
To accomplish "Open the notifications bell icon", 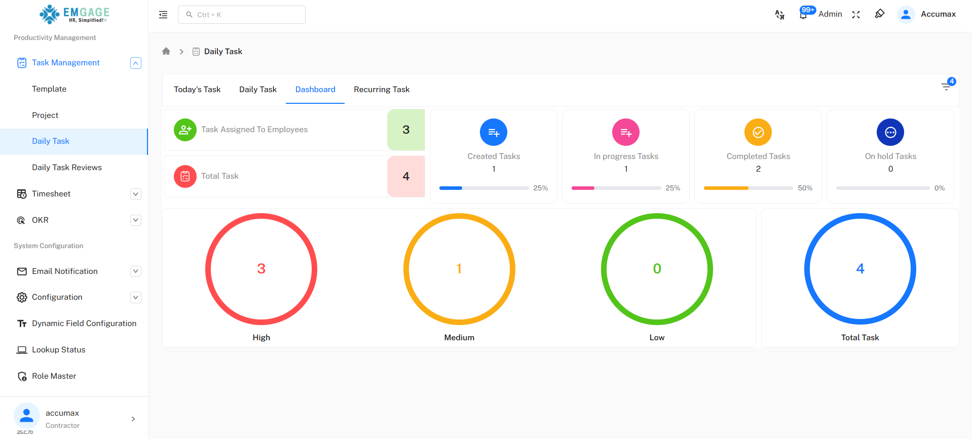I will pos(803,15).
